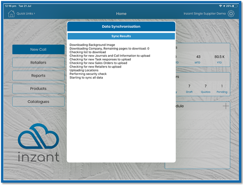The width and height of the screenshot is (243, 185).
Task: Select 'Checking for new Journals' log line
Action: 110,56
